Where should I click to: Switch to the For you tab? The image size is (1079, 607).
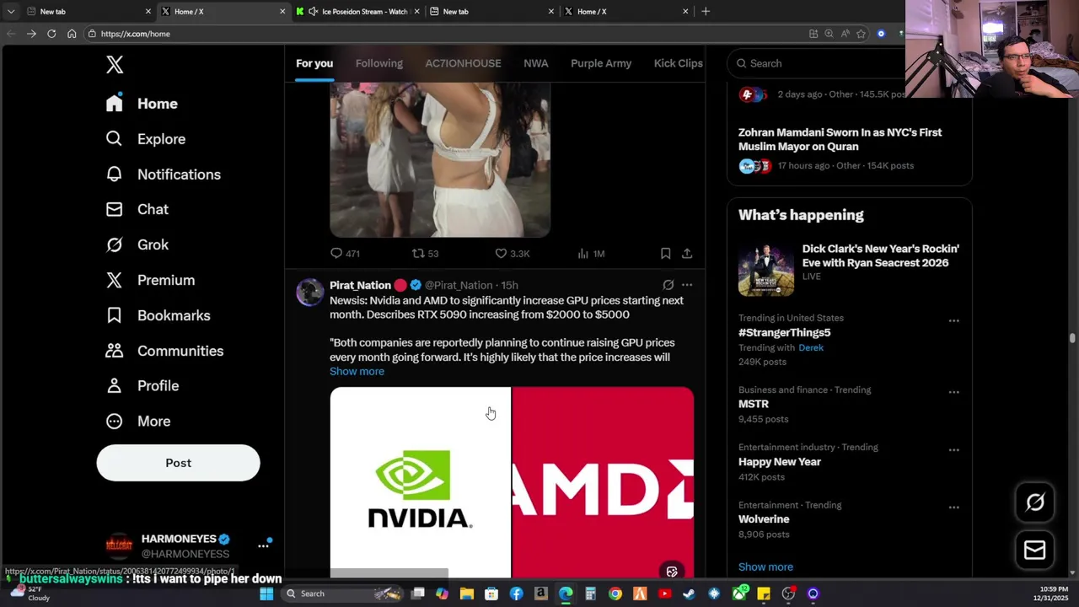[314, 63]
